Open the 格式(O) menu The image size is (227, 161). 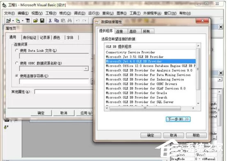click(x=65, y=13)
